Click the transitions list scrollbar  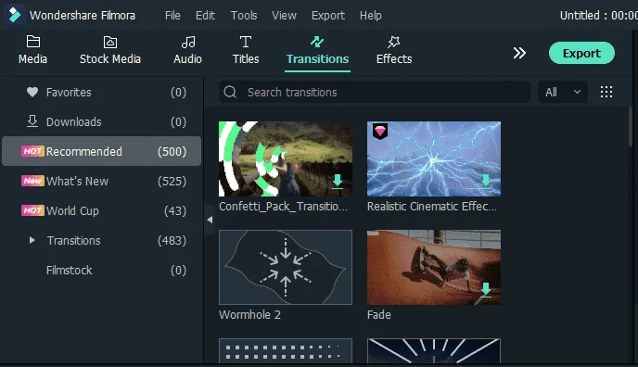631,126
